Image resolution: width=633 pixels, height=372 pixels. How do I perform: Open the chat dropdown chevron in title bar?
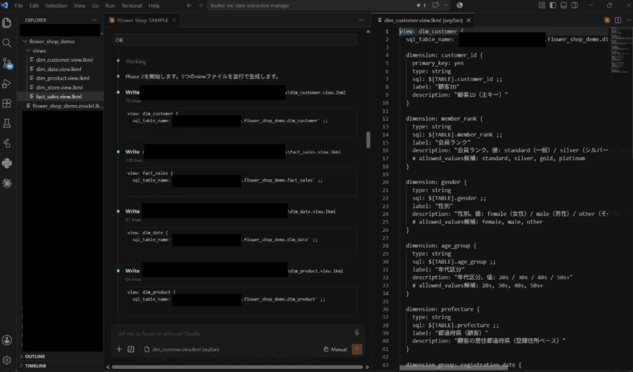coord(446,6)
